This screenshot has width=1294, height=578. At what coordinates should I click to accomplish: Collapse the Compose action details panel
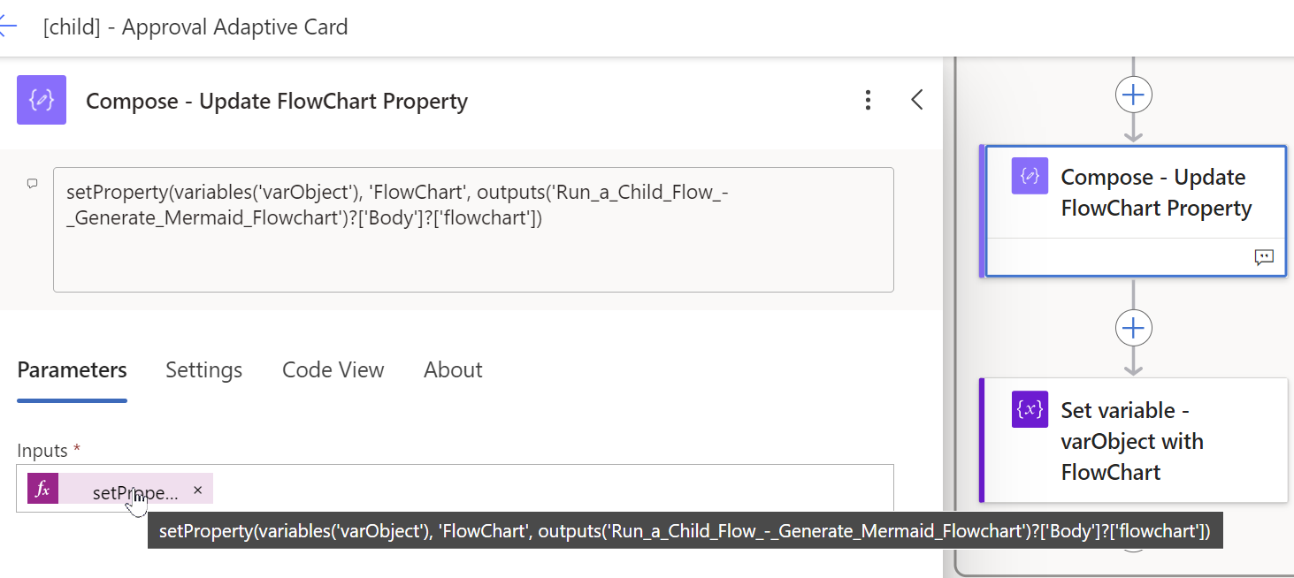pos(917,100)
